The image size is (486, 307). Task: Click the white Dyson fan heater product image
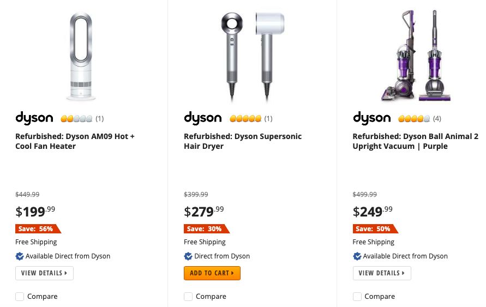tap(81, 56)
